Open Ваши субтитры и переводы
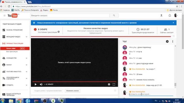 14,94
